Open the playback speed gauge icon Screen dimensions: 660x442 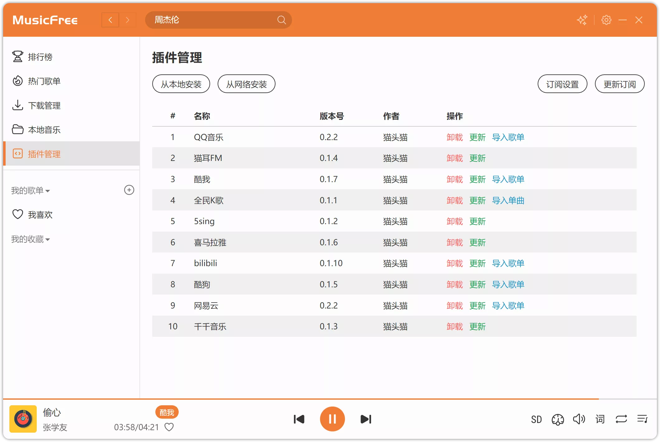pos(557,420)
